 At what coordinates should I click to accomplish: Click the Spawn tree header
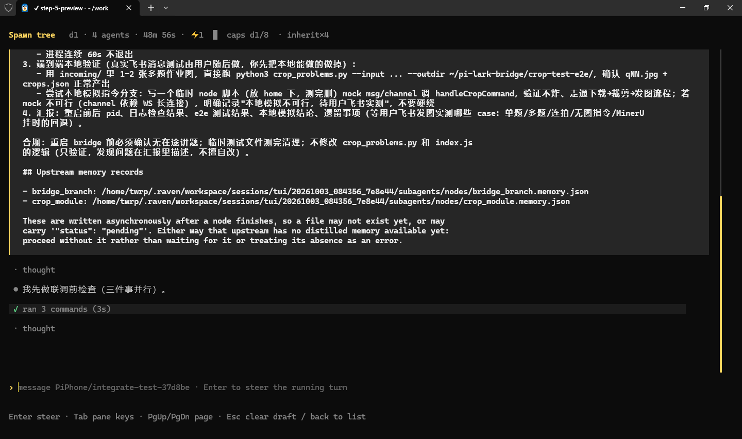point(32,35)
